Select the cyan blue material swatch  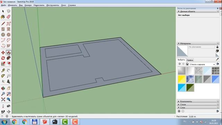point(182,87)
